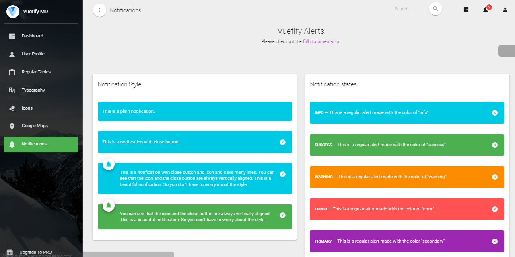
Task: Click the Vuetify Alerts page heading
Action: click(301, 31)
